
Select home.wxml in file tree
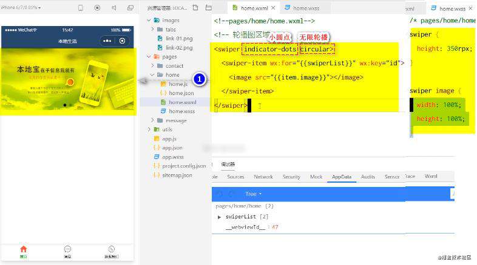click(183, 102)
